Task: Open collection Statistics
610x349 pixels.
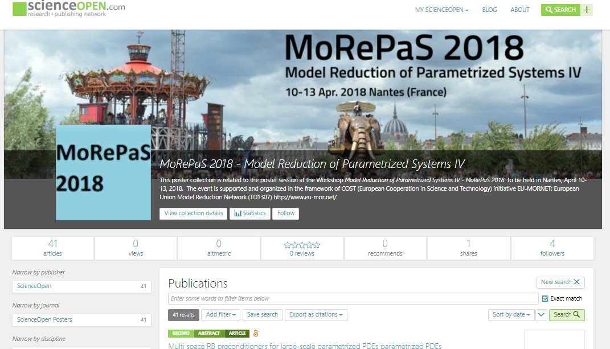Action: pos(250,213)
